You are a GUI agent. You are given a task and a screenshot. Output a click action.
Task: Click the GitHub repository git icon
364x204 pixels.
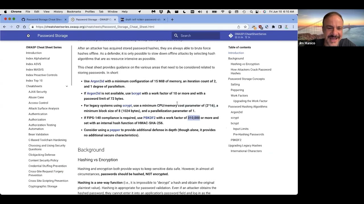click(231, 36)
